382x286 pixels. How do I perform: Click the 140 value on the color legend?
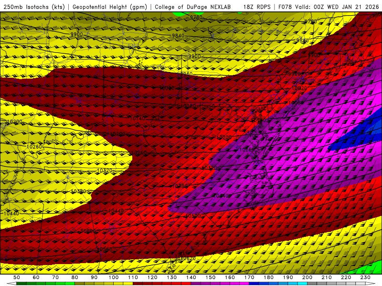click(x=191, y=277)
